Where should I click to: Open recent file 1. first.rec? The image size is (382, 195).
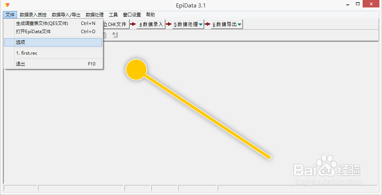tap(53, 53)
